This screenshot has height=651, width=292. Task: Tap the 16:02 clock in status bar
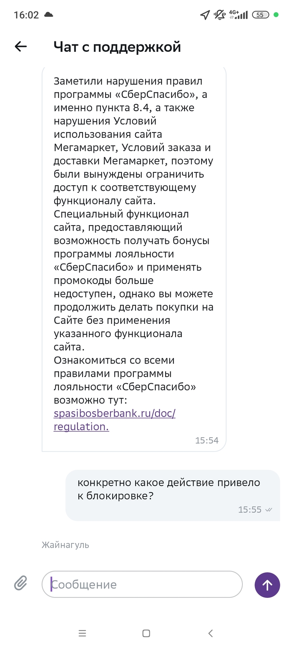click(x=26, y=15)
